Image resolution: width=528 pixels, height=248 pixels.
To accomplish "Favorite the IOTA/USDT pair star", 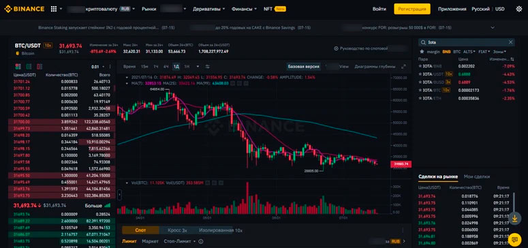I will pyautogui.click(x=420, y=74).
